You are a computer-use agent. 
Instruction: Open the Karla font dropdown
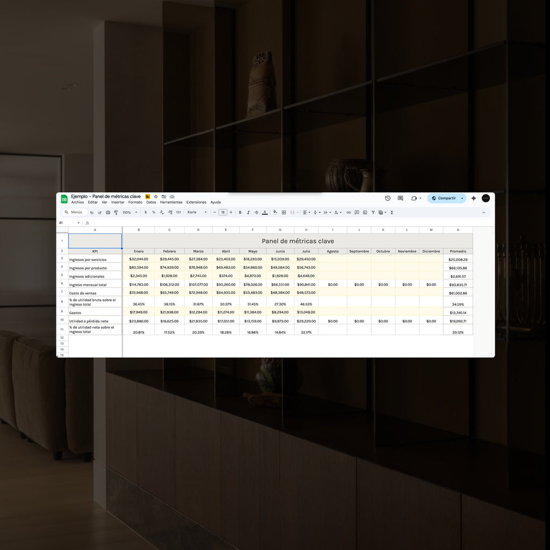[197, 212]
